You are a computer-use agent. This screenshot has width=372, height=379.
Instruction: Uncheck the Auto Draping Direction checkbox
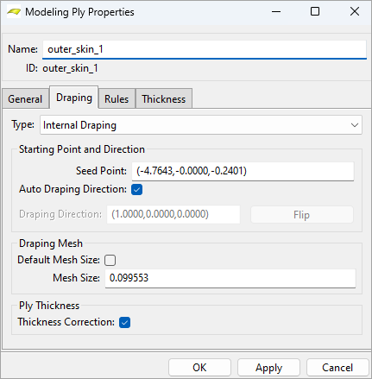[x=137, y=190]
